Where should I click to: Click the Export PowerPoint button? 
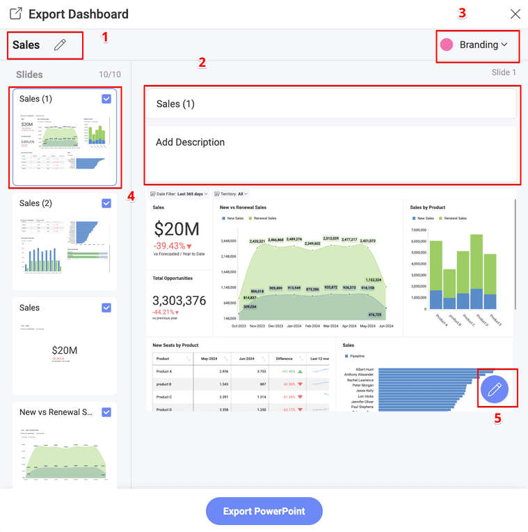[264, 511]
